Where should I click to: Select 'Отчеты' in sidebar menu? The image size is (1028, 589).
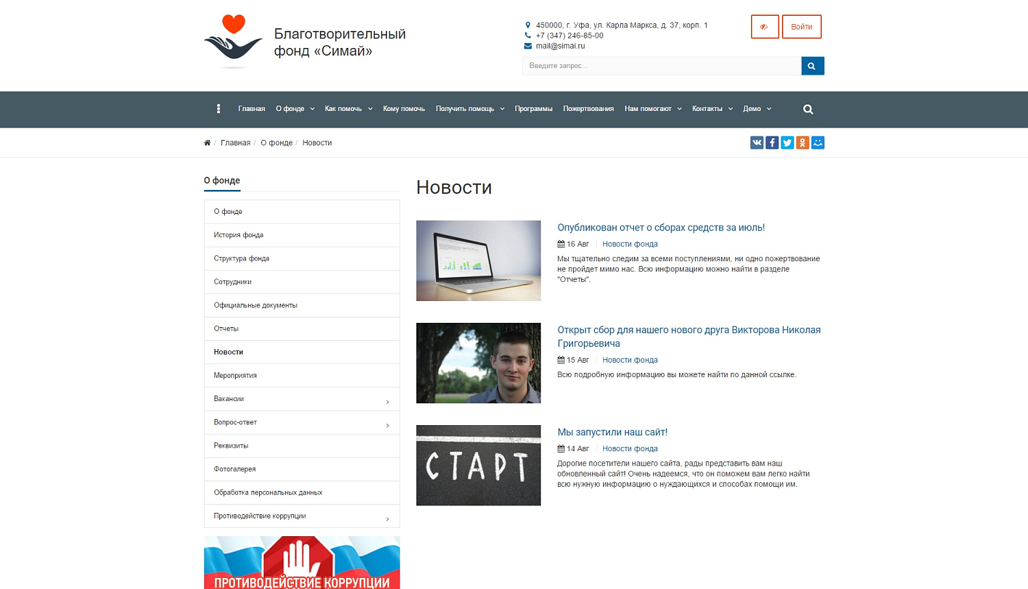point(226,328)
